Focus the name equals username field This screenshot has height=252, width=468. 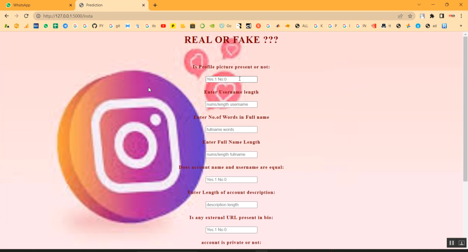click(232, 180)
